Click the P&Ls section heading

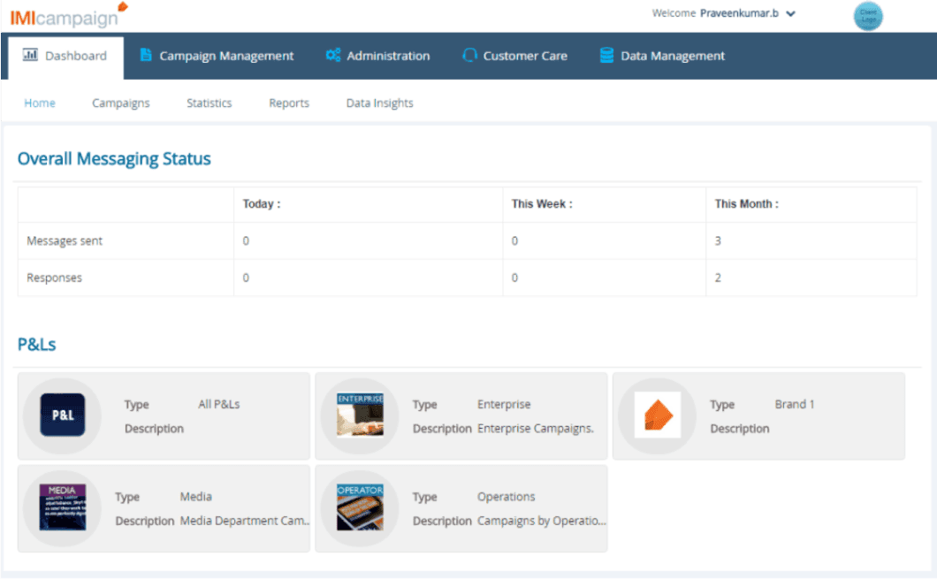click(36, 344)
